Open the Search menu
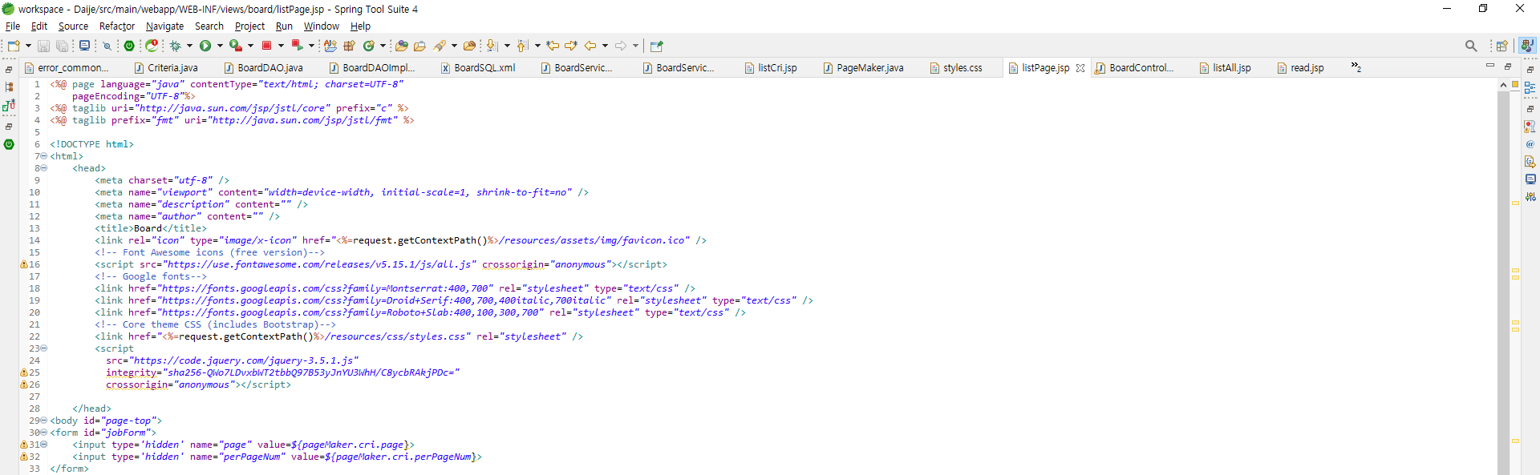Image resolution: width=1540 pixels, height=475 pixels. [x=209, y=26]
